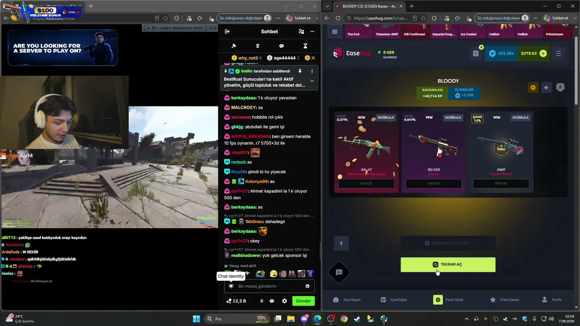The height and width of the screenshot is (326, 580).
Task: Open chat more options menu
Action: point(312,32)
